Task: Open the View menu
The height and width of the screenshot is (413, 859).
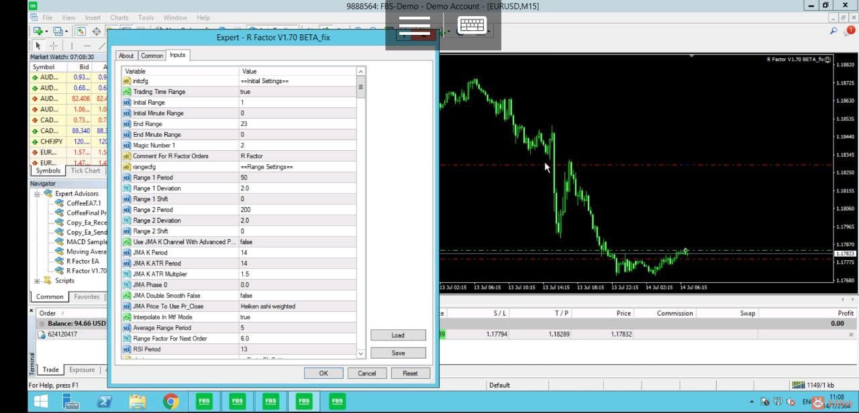Action: [x=68, y=17]
